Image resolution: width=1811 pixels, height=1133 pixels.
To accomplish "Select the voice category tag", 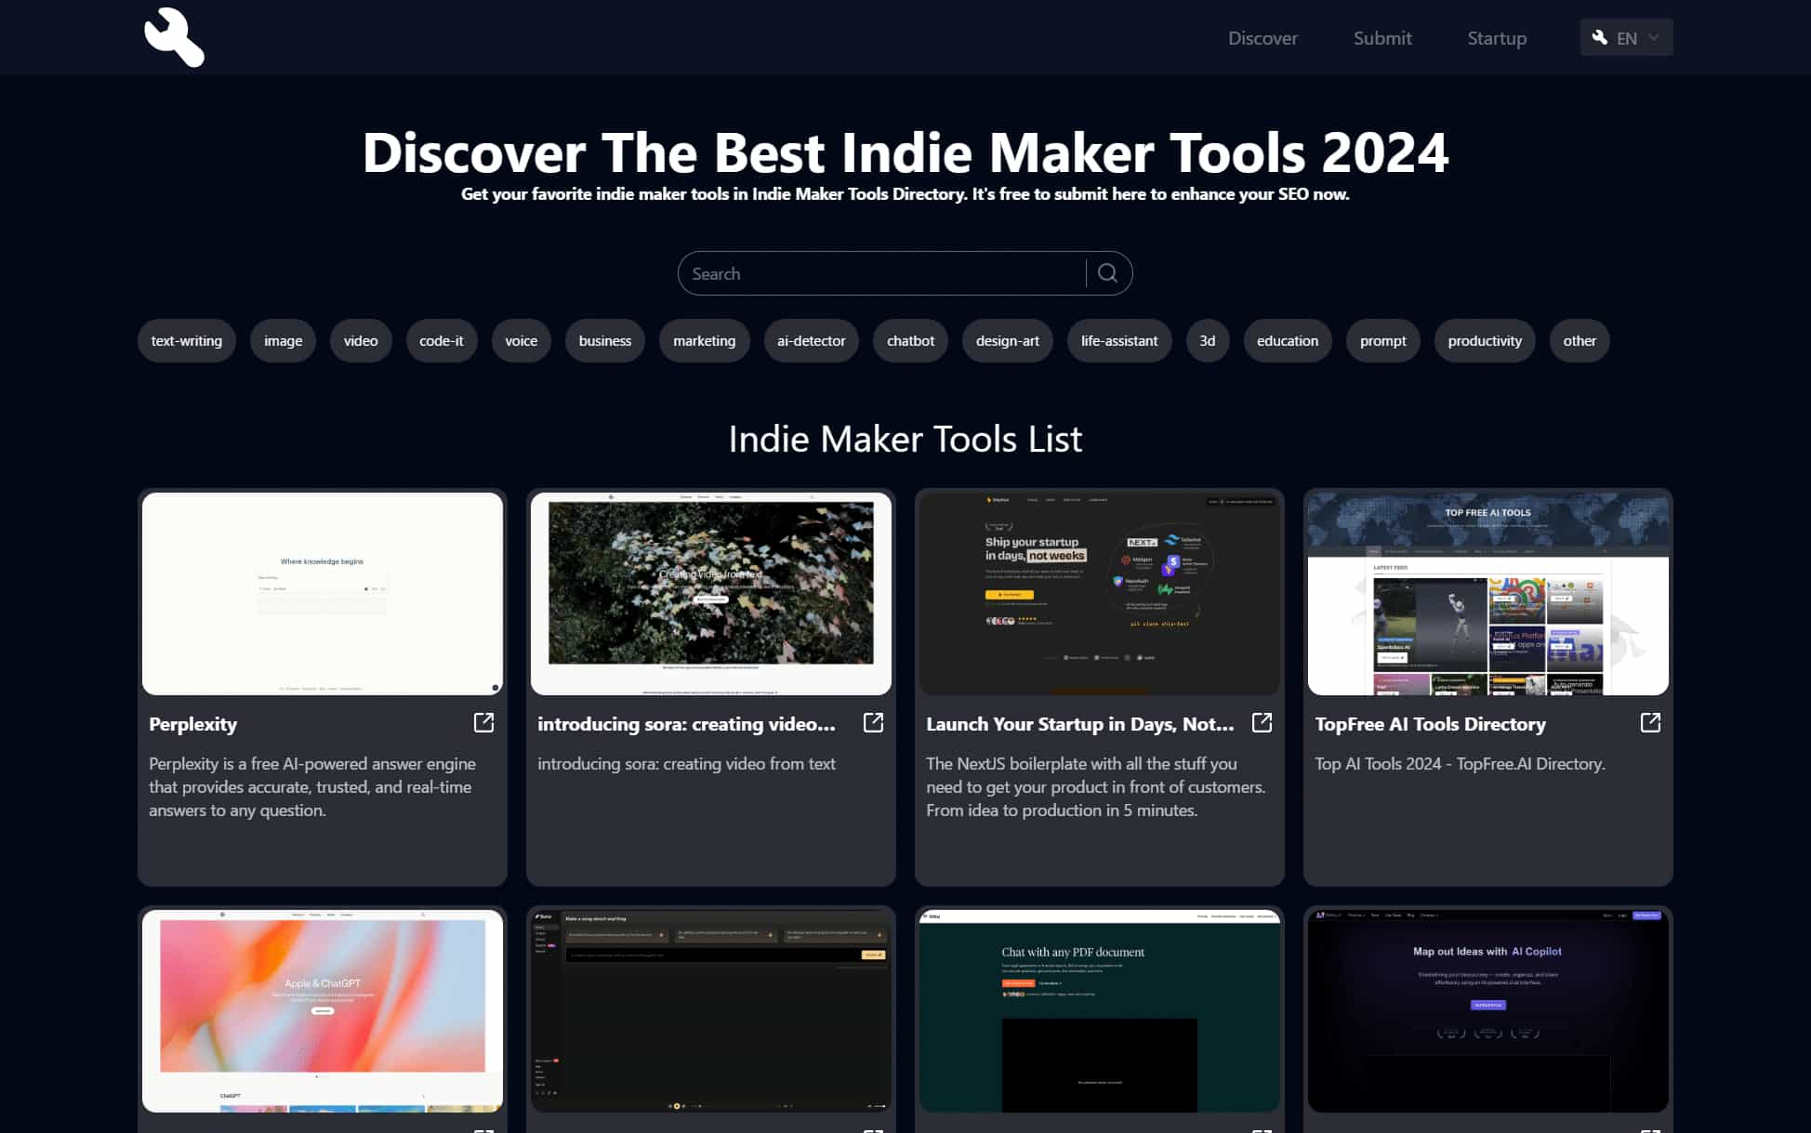I will pos(522,341).
